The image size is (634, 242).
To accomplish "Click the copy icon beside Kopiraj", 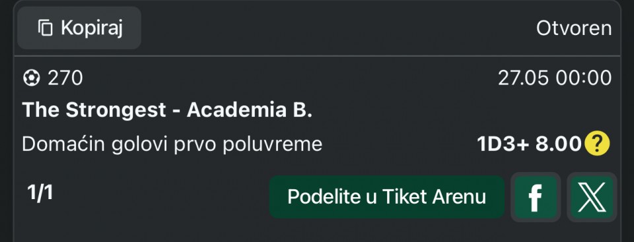I will 46,28.
